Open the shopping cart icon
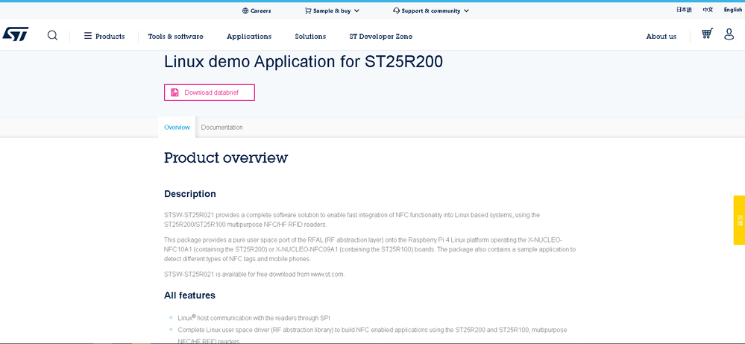 pos(707,34)
